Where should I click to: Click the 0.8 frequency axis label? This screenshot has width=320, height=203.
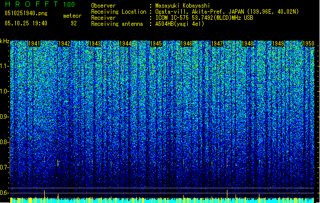5,142
